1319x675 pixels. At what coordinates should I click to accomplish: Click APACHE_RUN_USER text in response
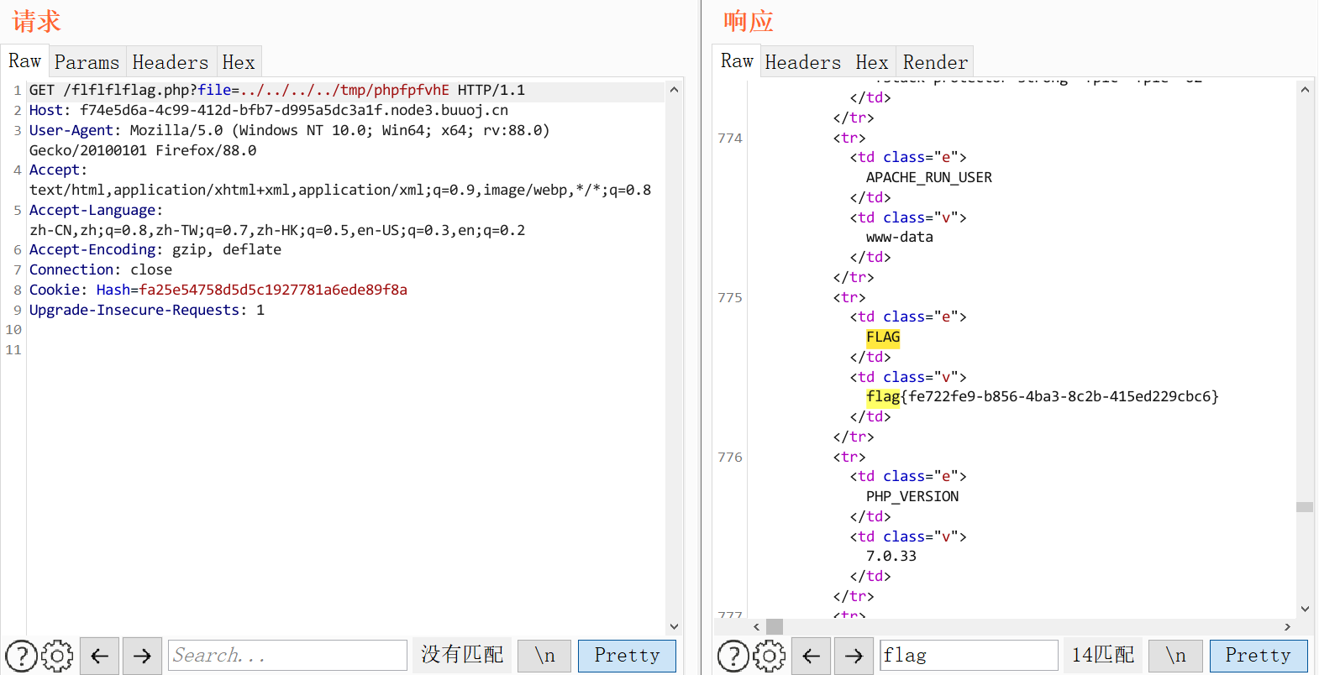pos(929,177)
